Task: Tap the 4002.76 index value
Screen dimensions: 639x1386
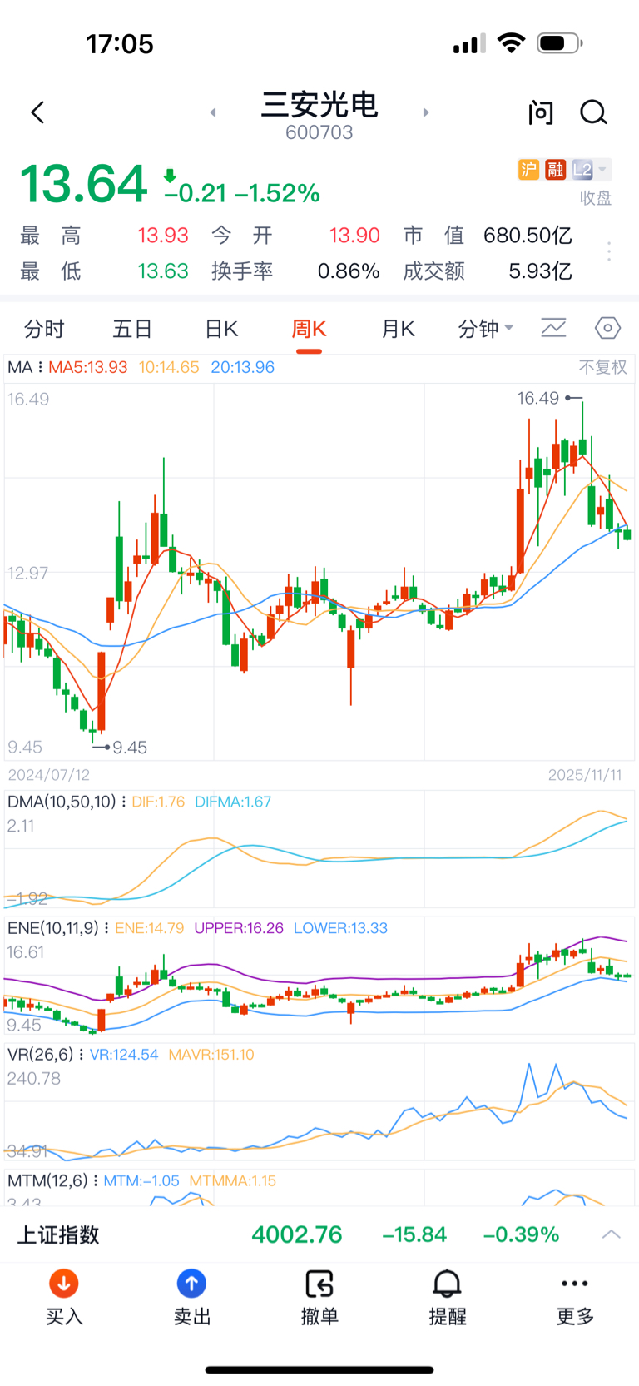Action: (297, 1234)
